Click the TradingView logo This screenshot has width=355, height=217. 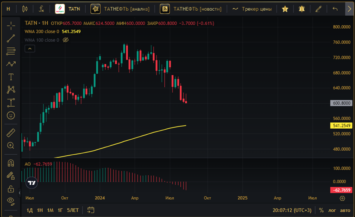(x=31, y=182)
